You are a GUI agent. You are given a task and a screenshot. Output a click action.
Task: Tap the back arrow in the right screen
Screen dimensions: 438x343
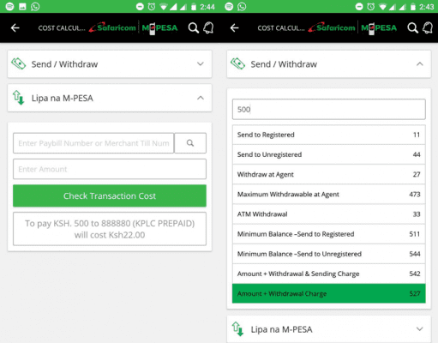[235, 27]
